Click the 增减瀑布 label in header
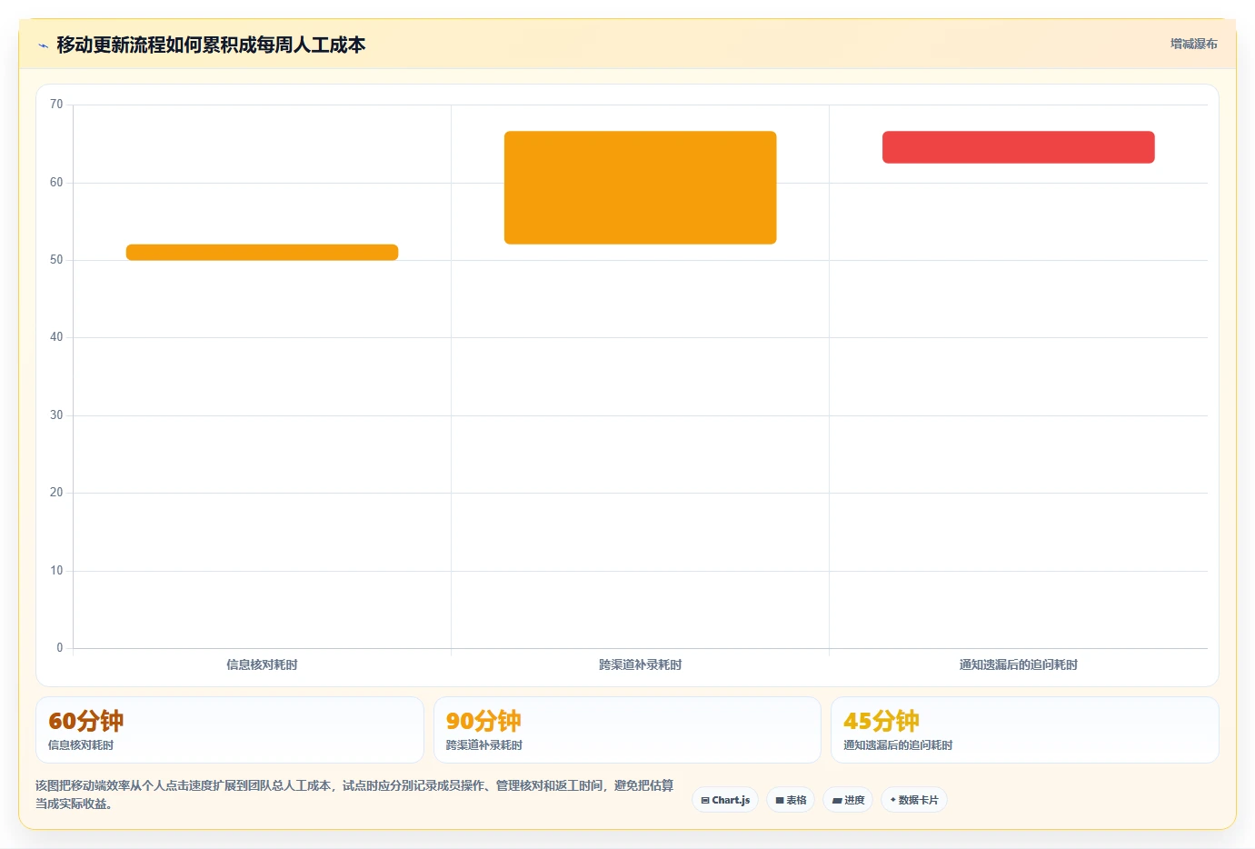The width and height of the screenshot is (1255, 849). click(x=1193, y=44)
